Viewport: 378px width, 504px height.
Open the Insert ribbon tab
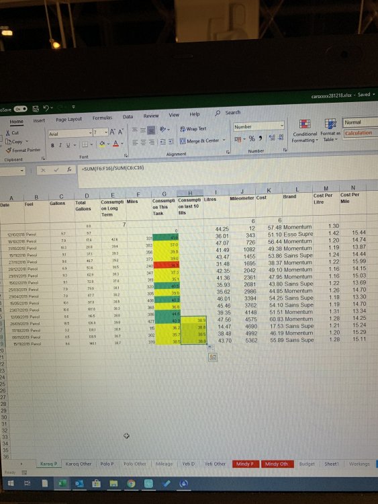(x=39, y=120)
